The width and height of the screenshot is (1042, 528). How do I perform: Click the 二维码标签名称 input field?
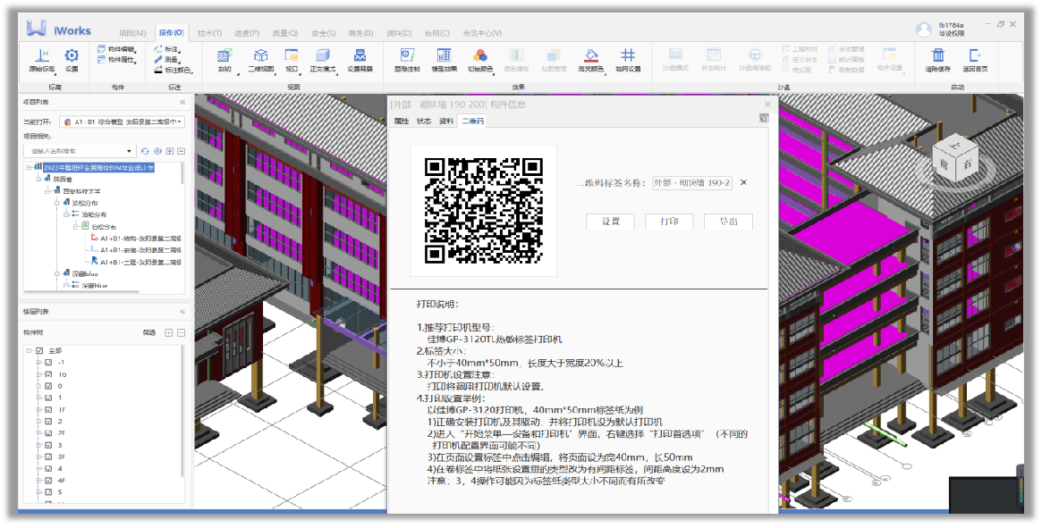point(691,182)
